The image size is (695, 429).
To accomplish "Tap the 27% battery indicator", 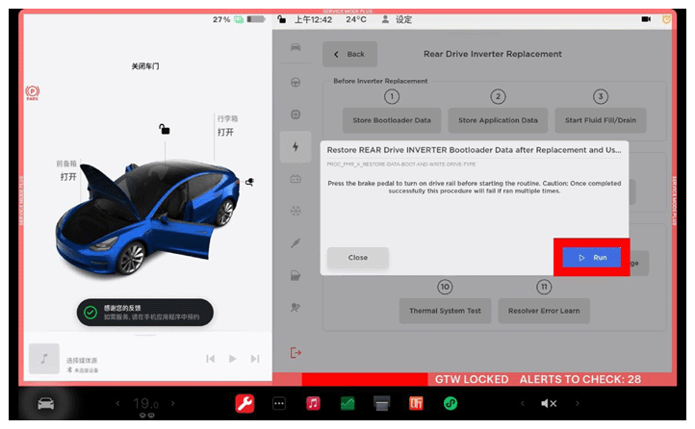I will click(x=239, y=19).
